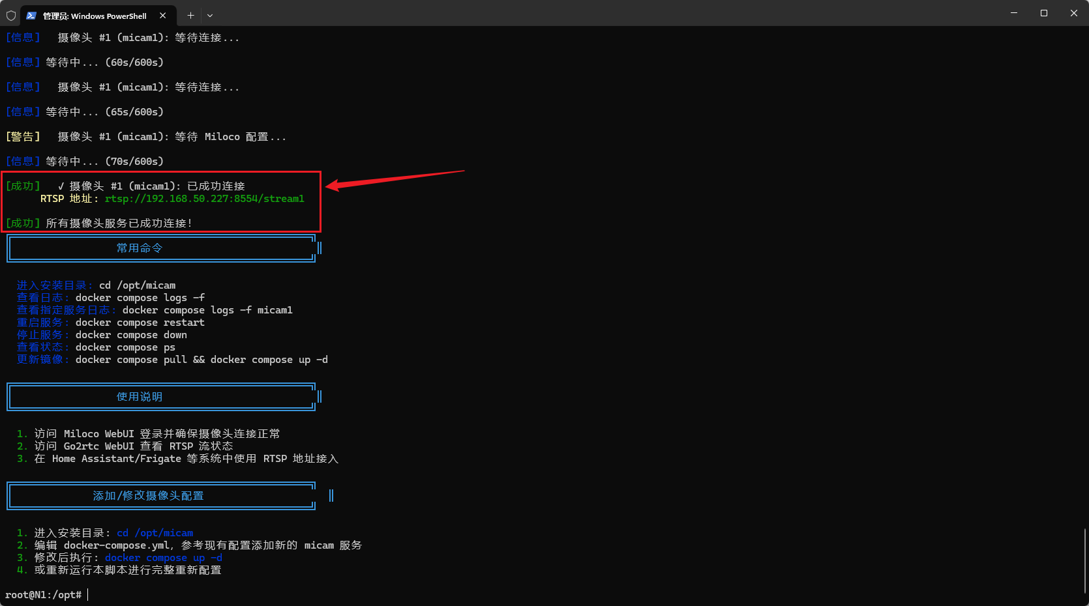Click the PowerShell icon on the tab
1089x606 pixels.
(x=31, y=16)
